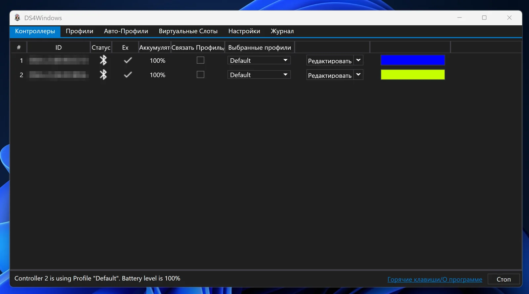Enable link profile checkbox for controller 2

pos(200,74)
